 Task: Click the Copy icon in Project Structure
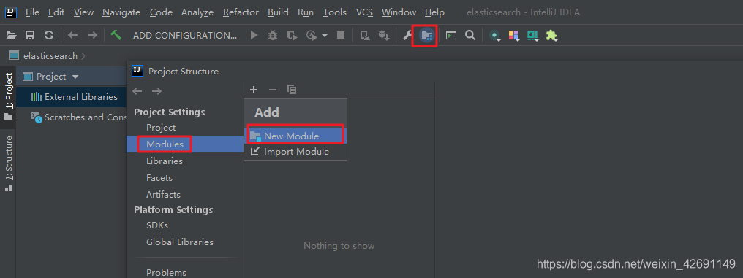292,89
